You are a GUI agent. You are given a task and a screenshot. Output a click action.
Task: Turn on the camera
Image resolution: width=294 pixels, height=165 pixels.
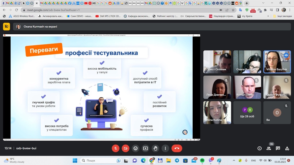[125, 148]
